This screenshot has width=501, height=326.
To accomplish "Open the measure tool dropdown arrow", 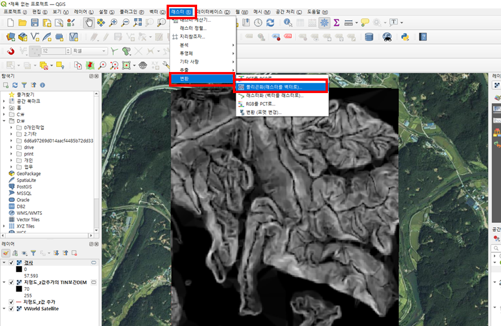I will (357, 23).
